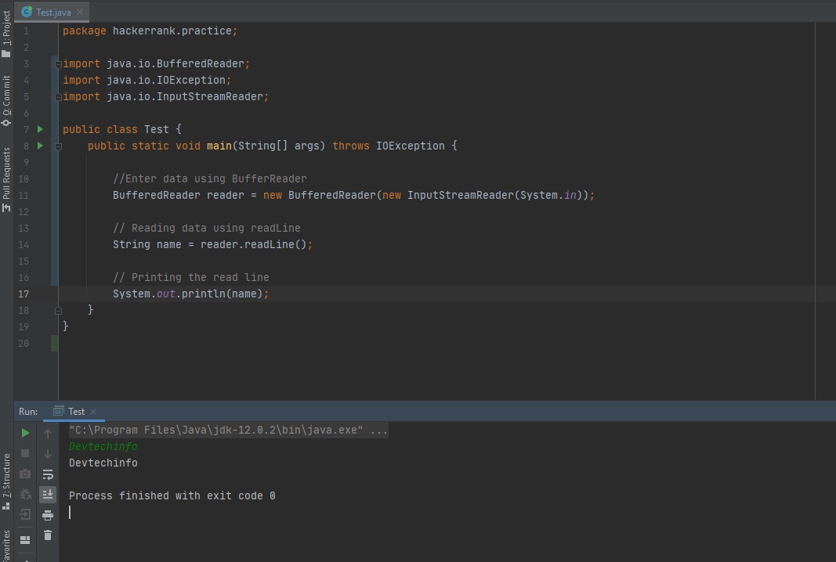Rerun the Test application with green play icon
Viewport: 836px width, 562px height.
(x=24, y=432)
